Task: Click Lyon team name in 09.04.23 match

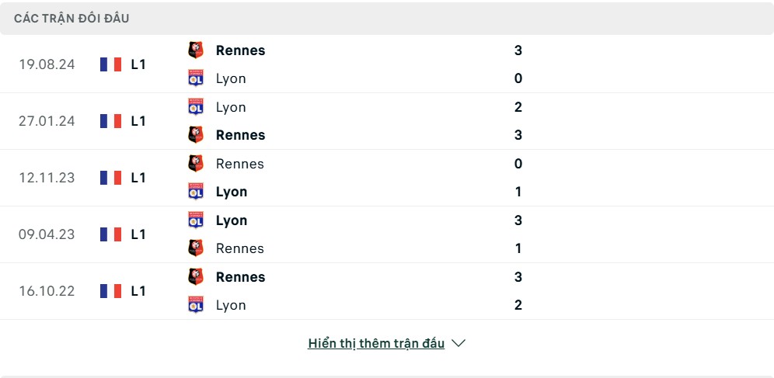Action: [x=232, y=220]
